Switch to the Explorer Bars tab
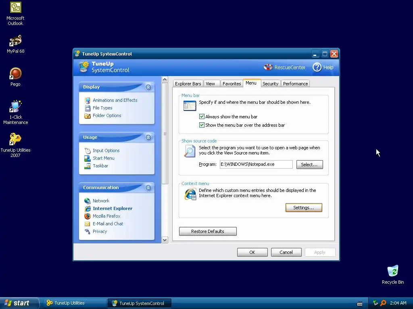Viewport: 413px width, 309px height. [188, 84]
